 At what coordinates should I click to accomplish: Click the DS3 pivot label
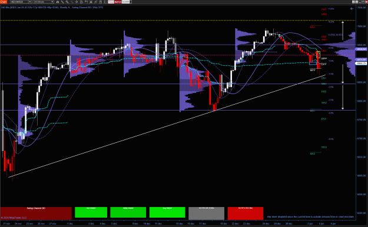324,119
